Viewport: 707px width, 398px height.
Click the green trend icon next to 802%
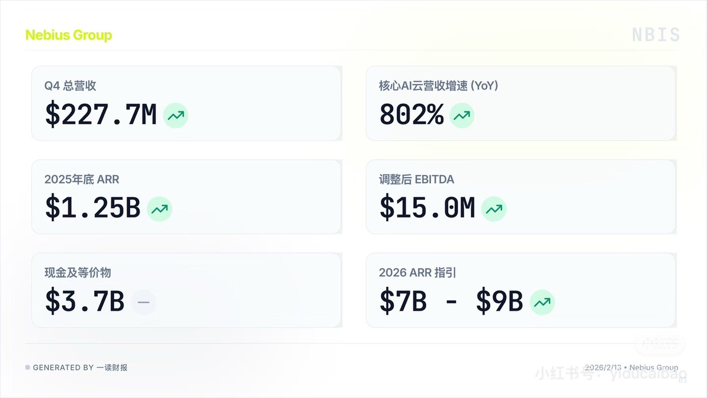click(x=462, y=115)
